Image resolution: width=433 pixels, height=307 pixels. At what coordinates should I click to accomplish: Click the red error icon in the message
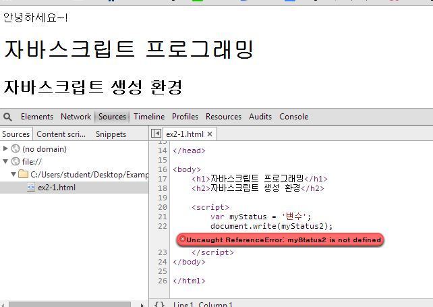(182, 240)
